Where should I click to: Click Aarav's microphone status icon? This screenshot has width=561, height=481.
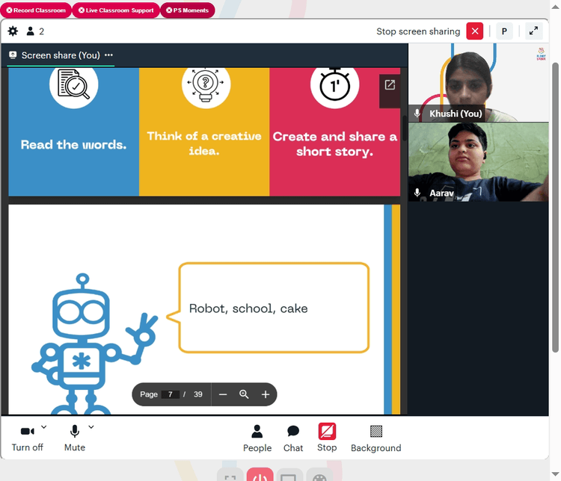click(417, 193)
